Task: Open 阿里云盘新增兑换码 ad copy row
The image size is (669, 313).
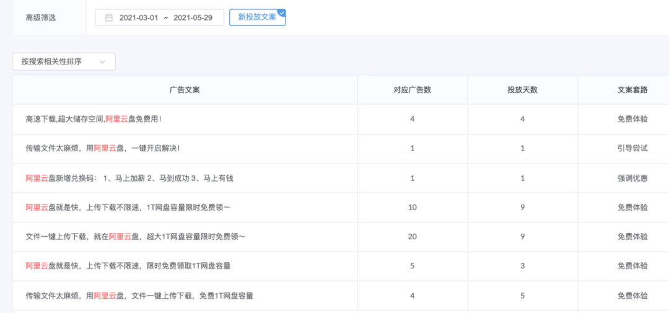Action: point(129,178)
